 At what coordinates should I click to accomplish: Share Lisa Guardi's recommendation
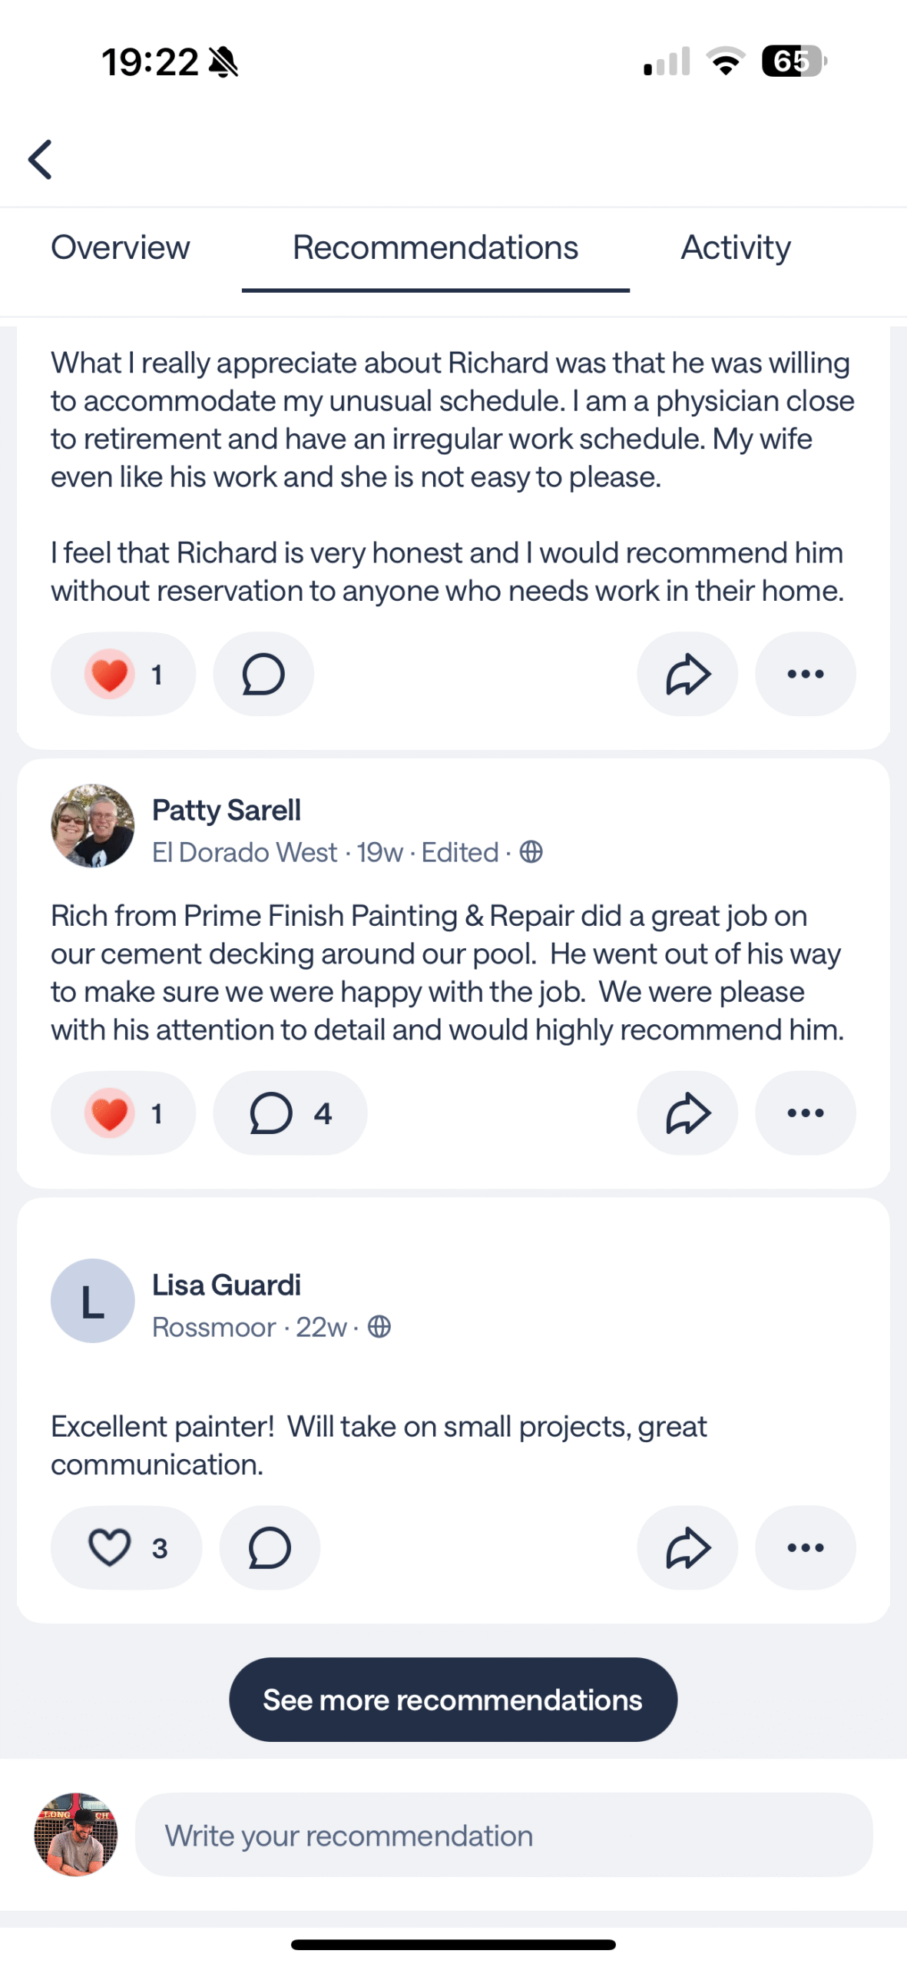[687, 1547]
